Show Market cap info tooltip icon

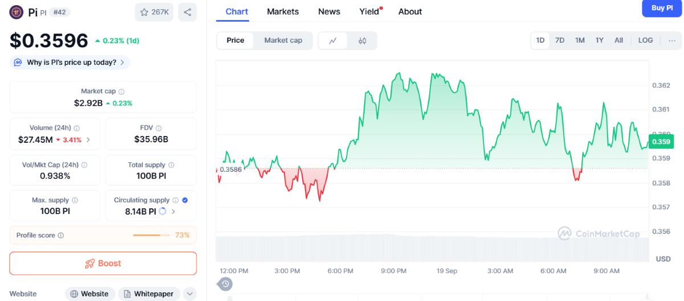121,92
